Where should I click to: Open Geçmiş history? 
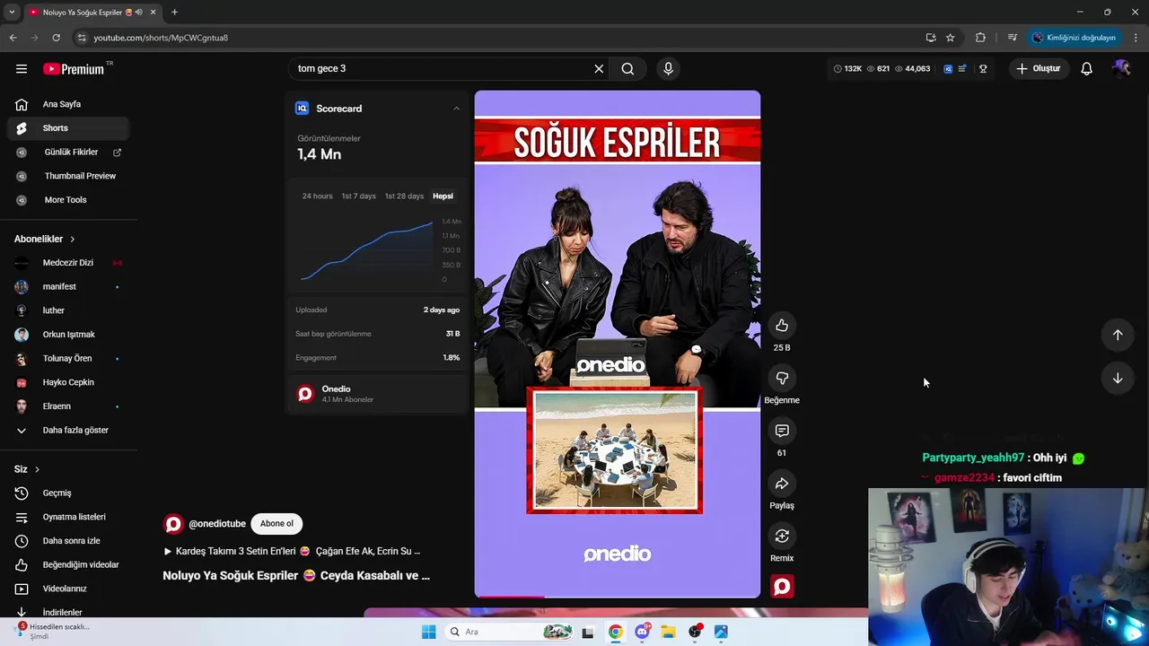(68, 493)
